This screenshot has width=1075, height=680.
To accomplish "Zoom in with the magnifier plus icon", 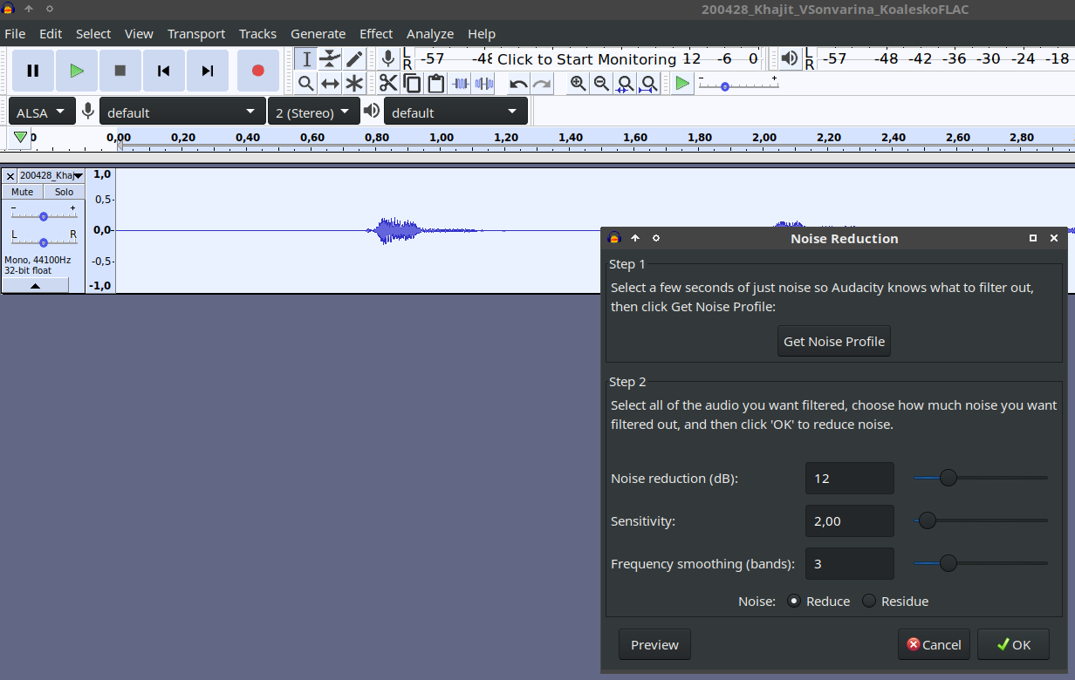I will click(578, 84).
